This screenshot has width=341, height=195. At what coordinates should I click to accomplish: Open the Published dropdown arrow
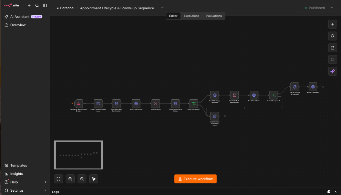point(332,8)
